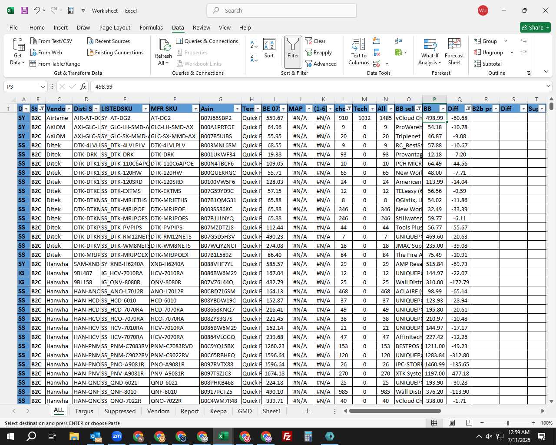Switch to Normal view in status bar
This screenshot has height=445, width=556.
(434, 423)
